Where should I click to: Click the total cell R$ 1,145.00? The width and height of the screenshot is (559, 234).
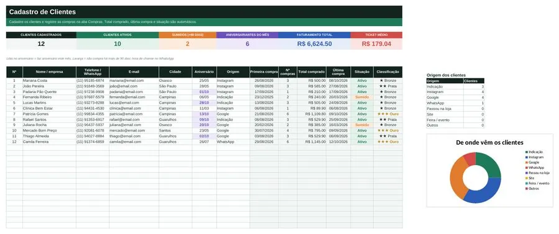[x=312, y=142]
